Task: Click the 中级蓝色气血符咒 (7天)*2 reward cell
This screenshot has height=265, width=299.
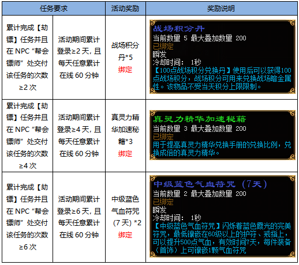Action: tap(125, 217)
